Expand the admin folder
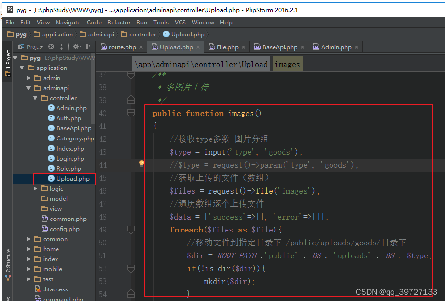The height and width of the screenshot is (301, 445). [28, 78]
